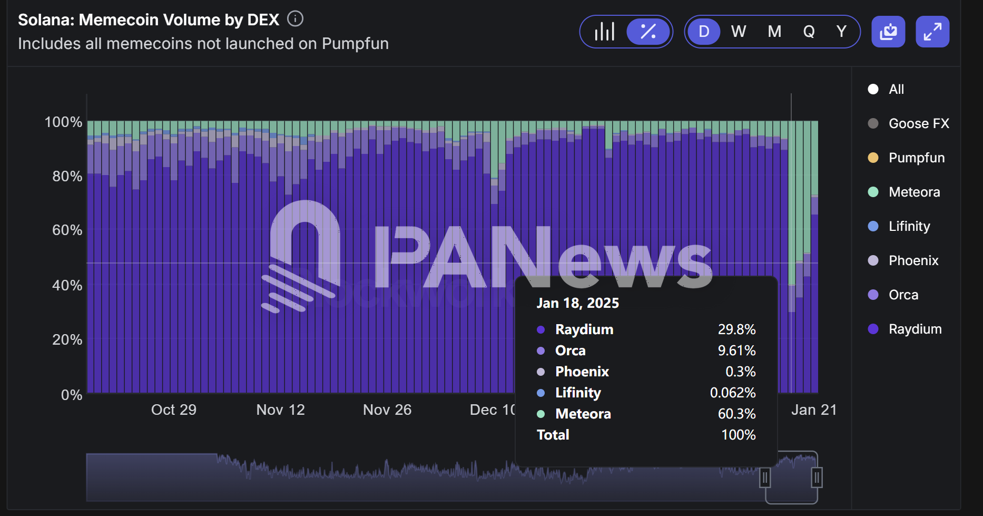
Task: Toggle Phoenix series visibility
Action: (x=913, y=260)
